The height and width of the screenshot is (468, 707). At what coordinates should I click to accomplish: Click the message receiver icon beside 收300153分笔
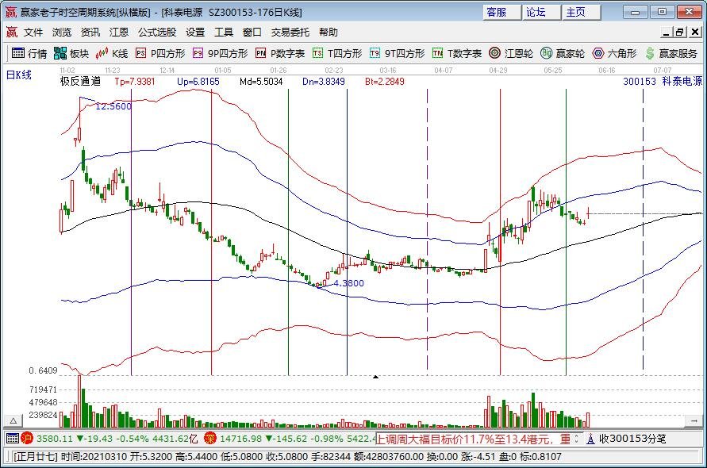[x=591, y=439]
